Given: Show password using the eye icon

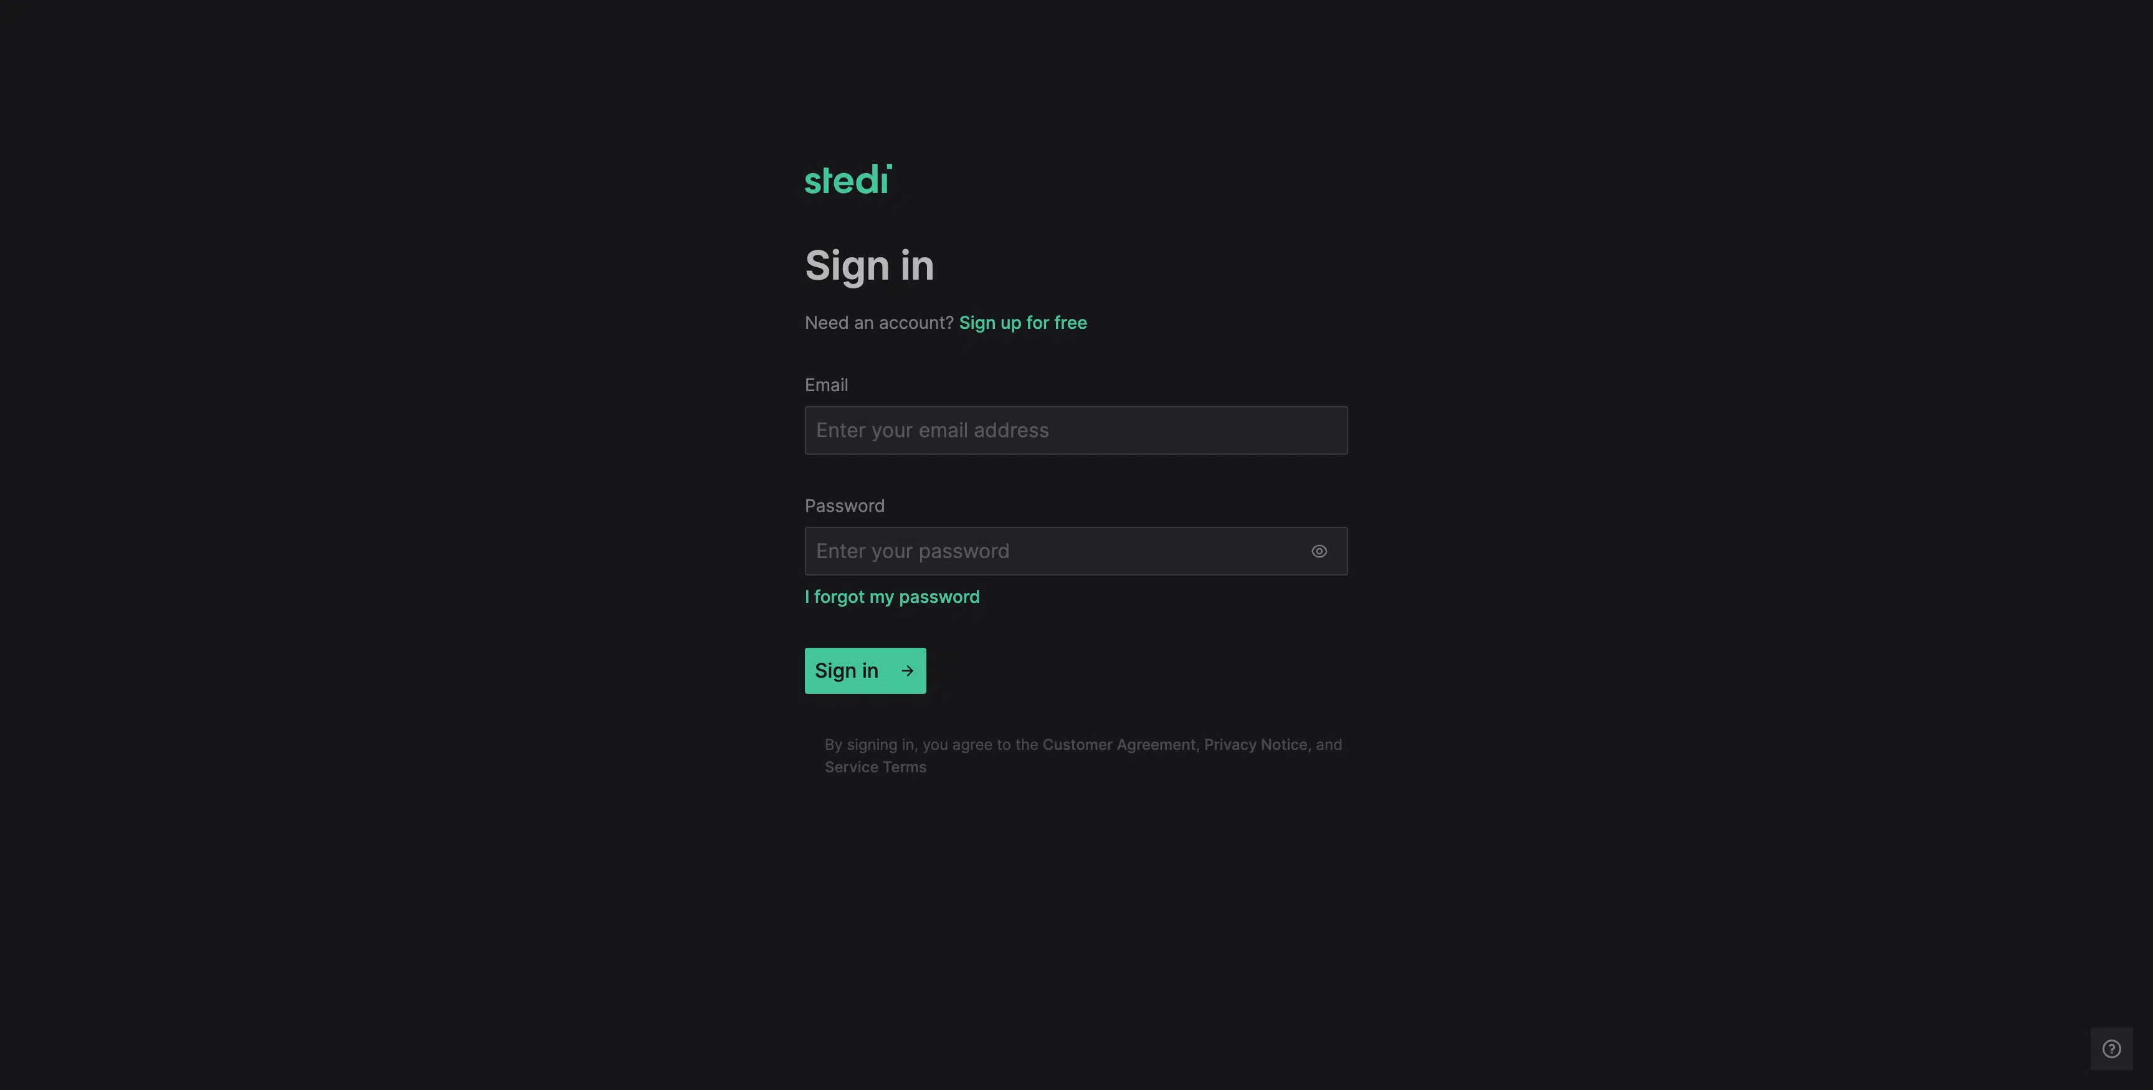Looking at the screenshot, I should 1319,551.
